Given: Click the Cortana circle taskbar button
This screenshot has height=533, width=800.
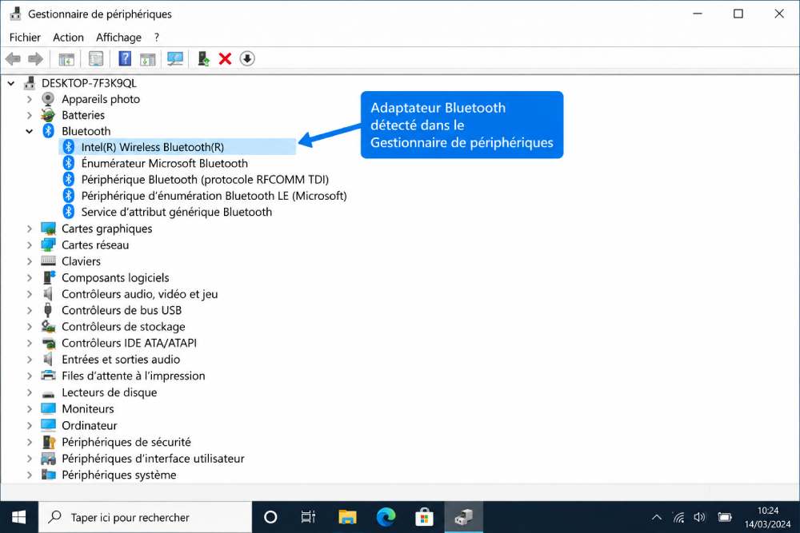Looking at the screenshot, I should click(270, 517).
